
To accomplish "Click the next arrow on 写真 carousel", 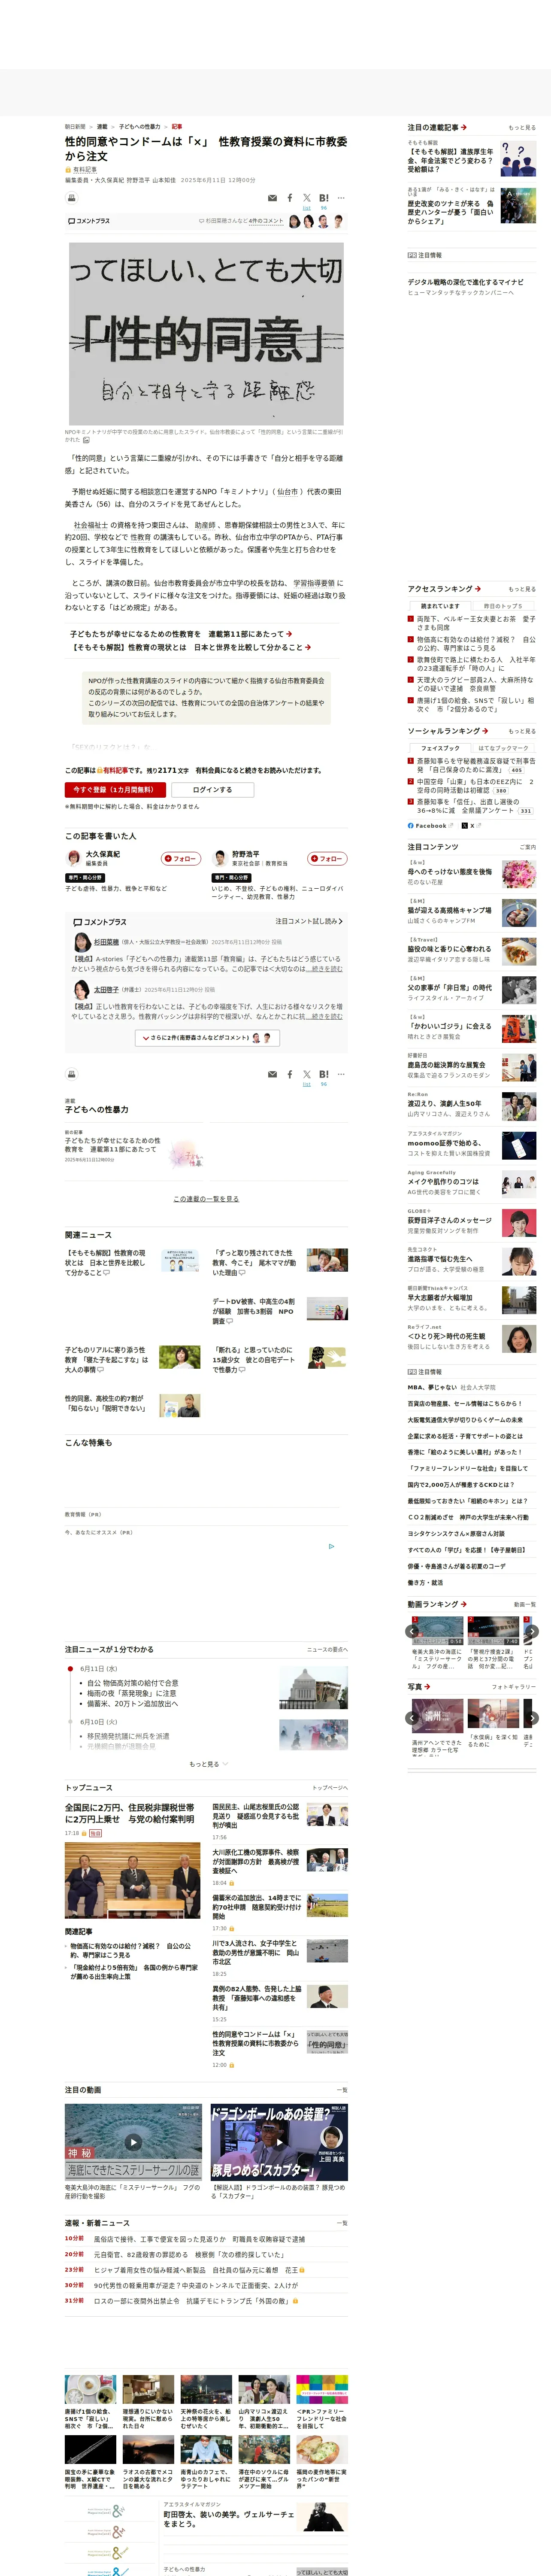I will coord(532,1718).
